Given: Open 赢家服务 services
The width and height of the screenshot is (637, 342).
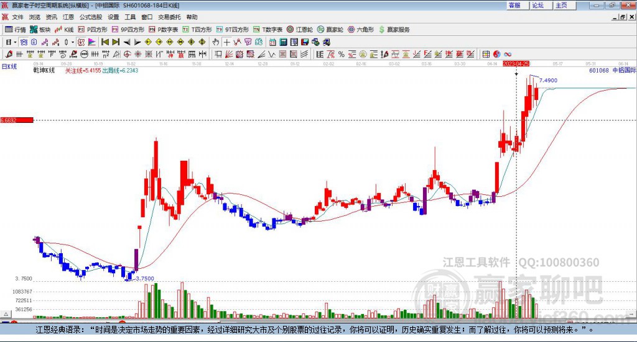Looking at the screenshot, I should point(394,30).
